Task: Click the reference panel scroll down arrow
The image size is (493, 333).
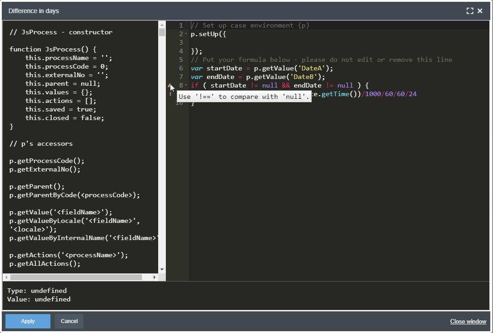Action: [162, 269]
